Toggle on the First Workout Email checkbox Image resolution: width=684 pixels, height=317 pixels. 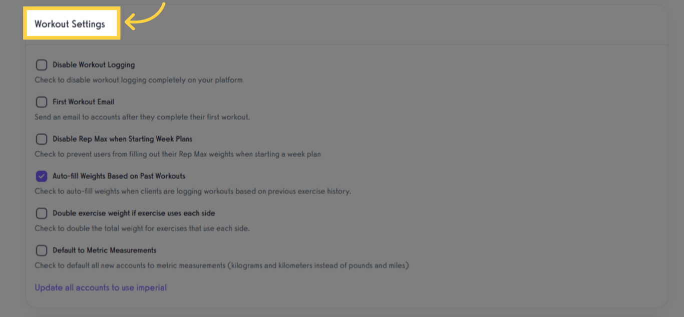click(42, 102)
